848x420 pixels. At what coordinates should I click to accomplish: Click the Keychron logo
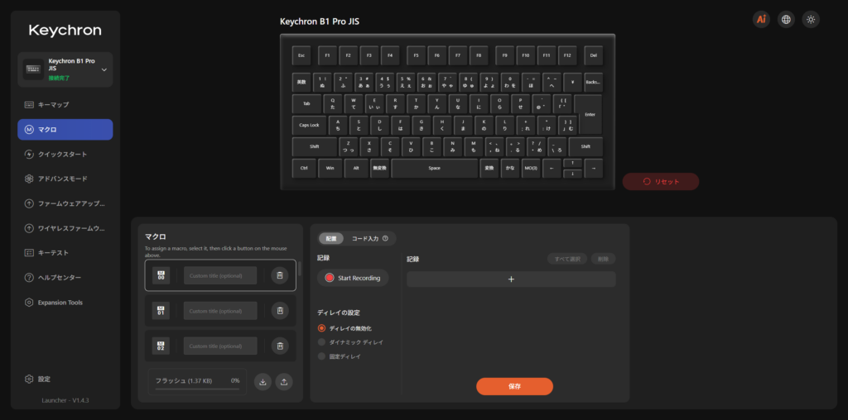[x=65, y=31]
